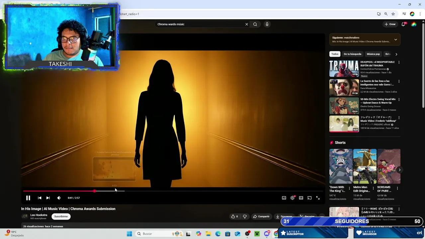Viewport: 425px width, 239px height.
Task: Open the Leo Hoekstra channel name
Action: coord(39,215)
